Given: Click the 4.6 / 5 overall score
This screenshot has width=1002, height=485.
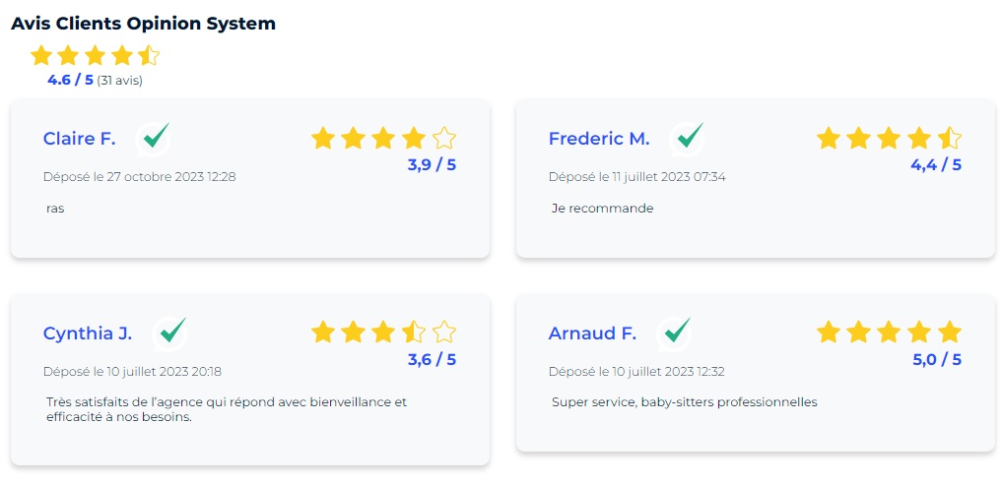Looking at the screenshot, I should (70, 81).
